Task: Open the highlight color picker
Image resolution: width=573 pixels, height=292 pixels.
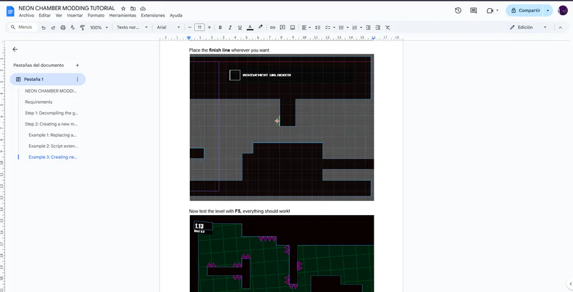Action: [x=260, y=27]
